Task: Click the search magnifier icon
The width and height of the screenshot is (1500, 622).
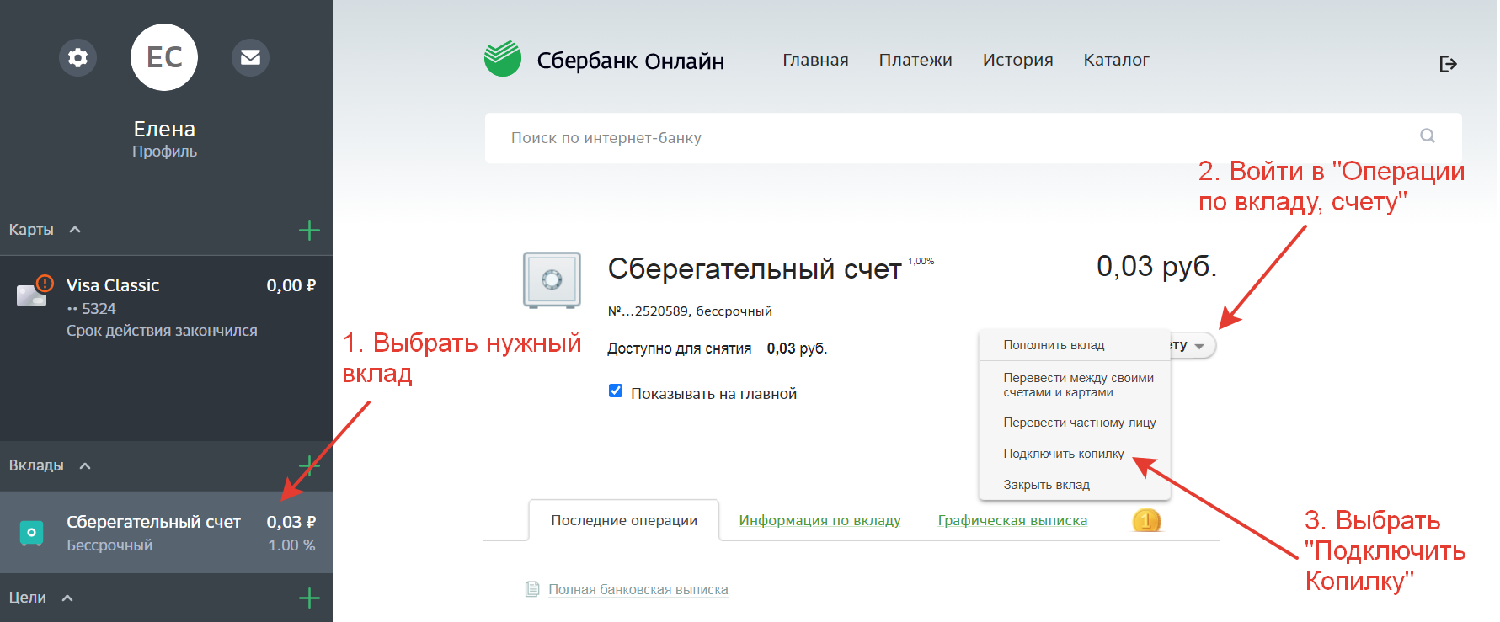Action: tap(1428, 136)
